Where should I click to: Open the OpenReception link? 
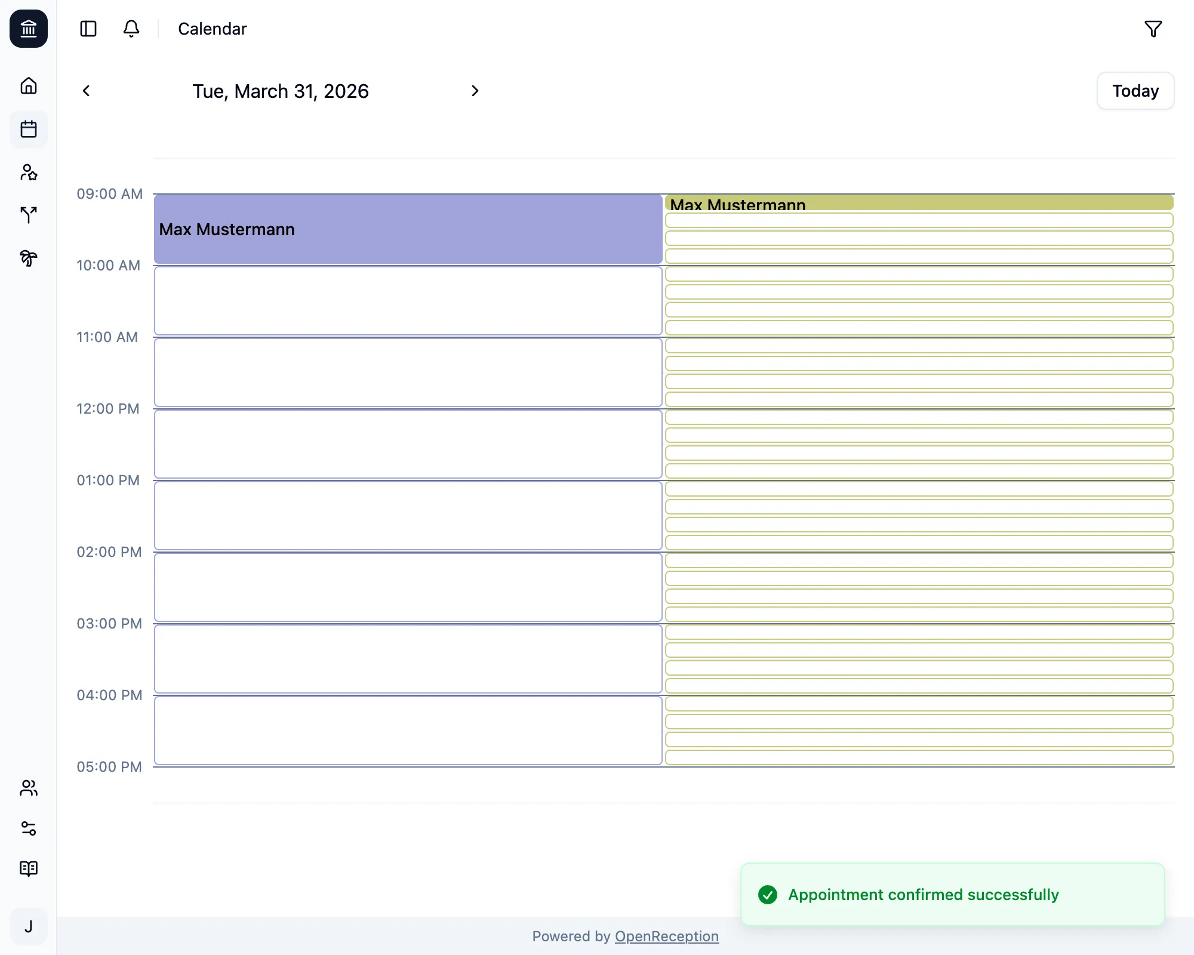(x=666, y=936)
